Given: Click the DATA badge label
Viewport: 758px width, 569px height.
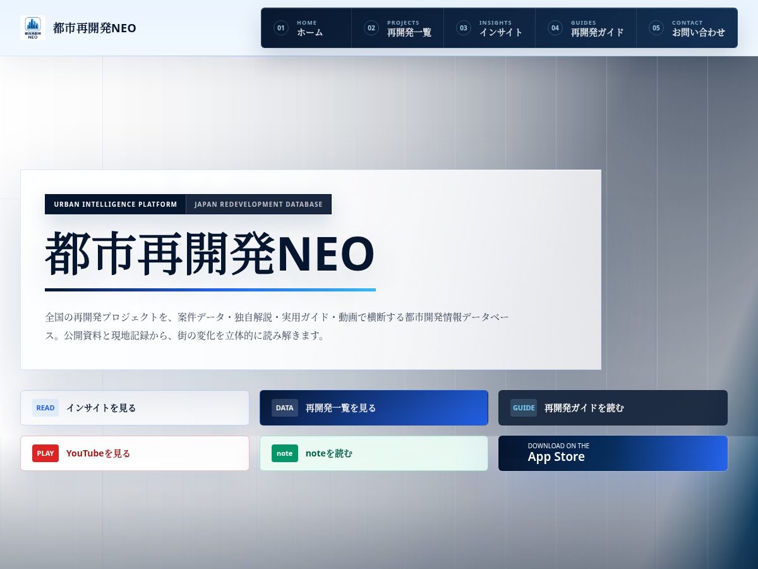Looking at the screenshot, I should coord(285,408).
